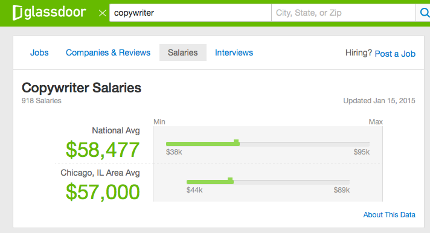
Task: Click the Chicago, IL Area Avg label
Action: pos(100,173)
